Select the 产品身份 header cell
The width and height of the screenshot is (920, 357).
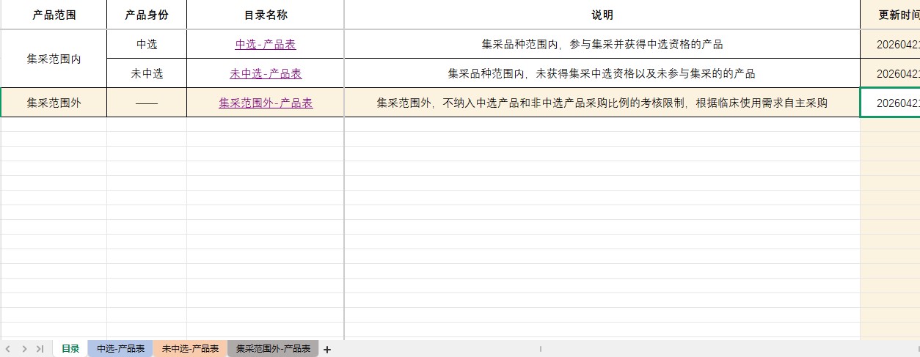tap(147, 15)
